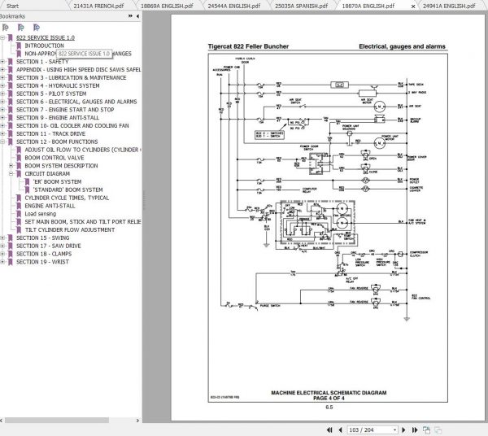Collapse the Bookmarks panel with left arrow

137,16
